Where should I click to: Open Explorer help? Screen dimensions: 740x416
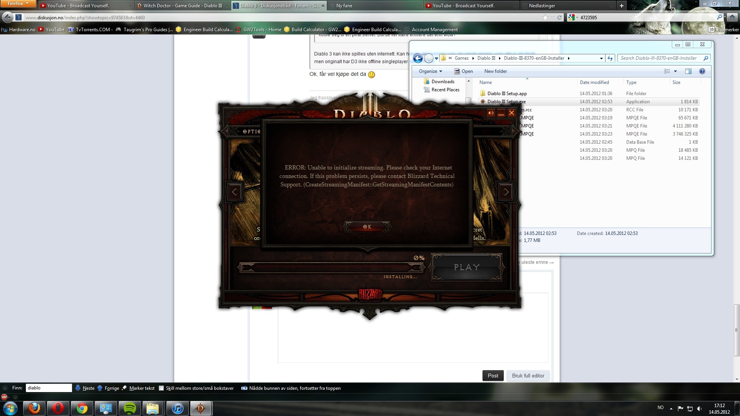point(702,71)
